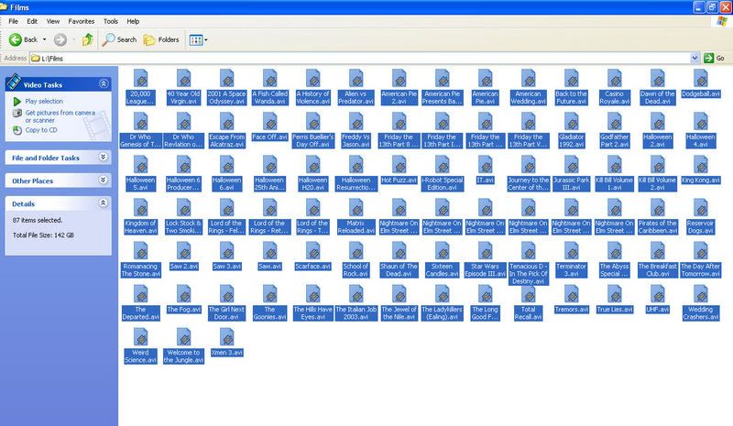Collapse the Video Tasks panel

coord(104,84)
